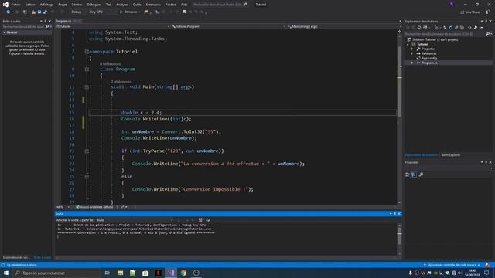Open the Edition menu

click(x=30, y=5)
